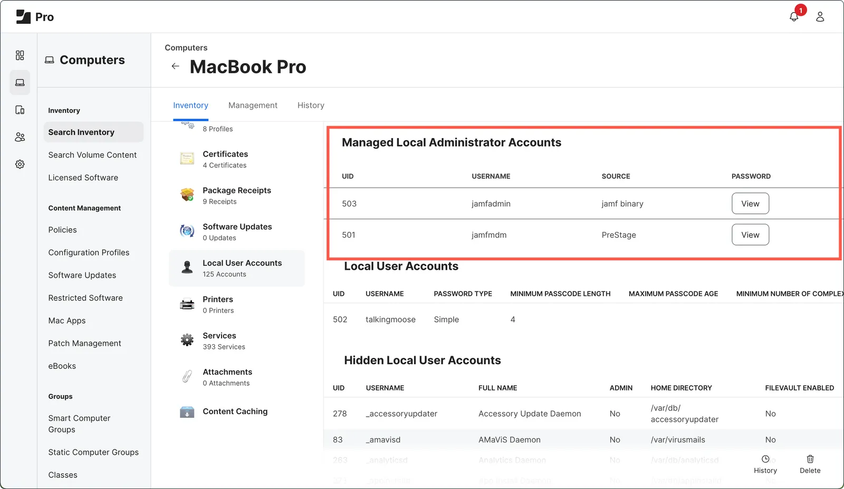Click the Attachments paperclip icon

tap(186, 376)
